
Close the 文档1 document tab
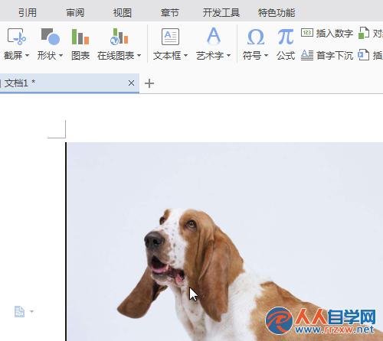[131, 83]
